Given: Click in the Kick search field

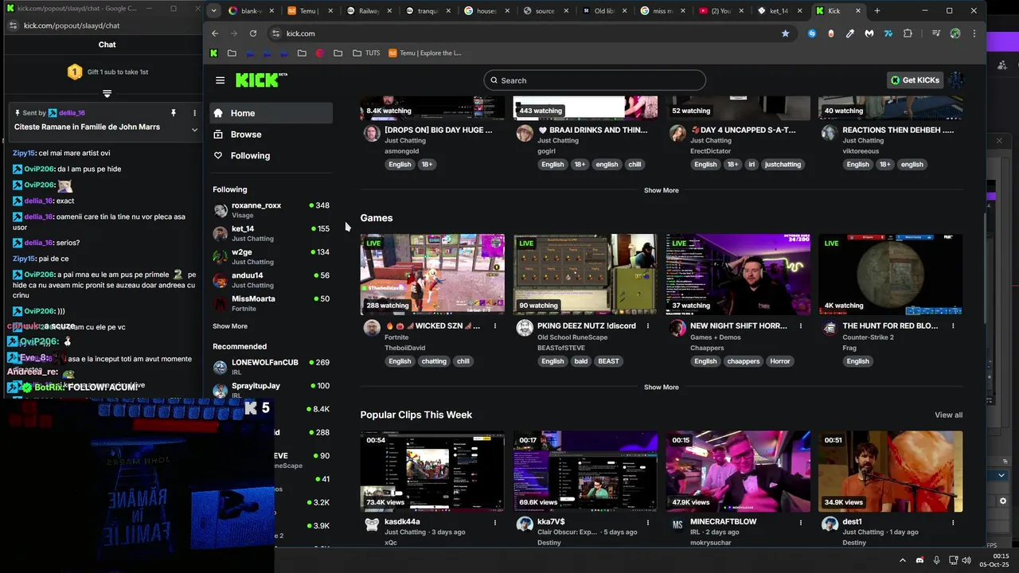Looking at the screenshot, I should [595, 80].
